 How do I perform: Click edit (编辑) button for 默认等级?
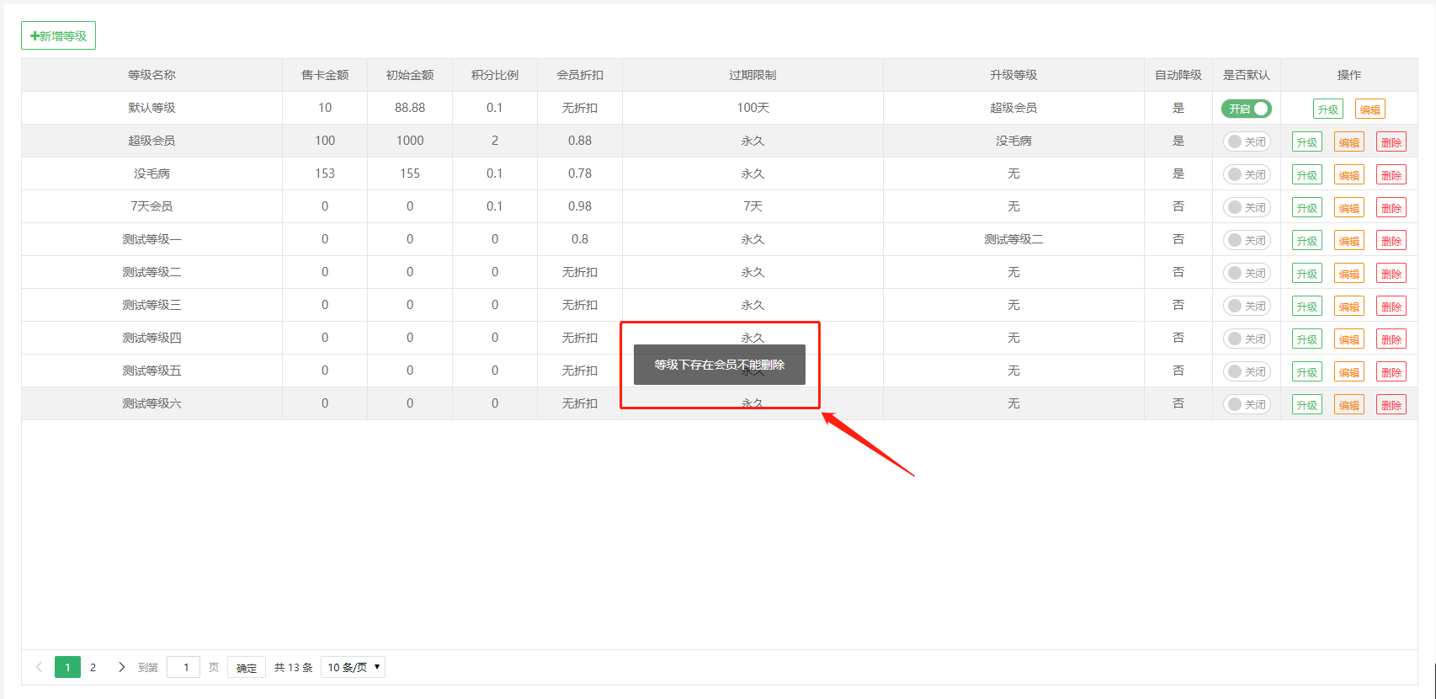pyautogui.click(x=1370, y=109)
